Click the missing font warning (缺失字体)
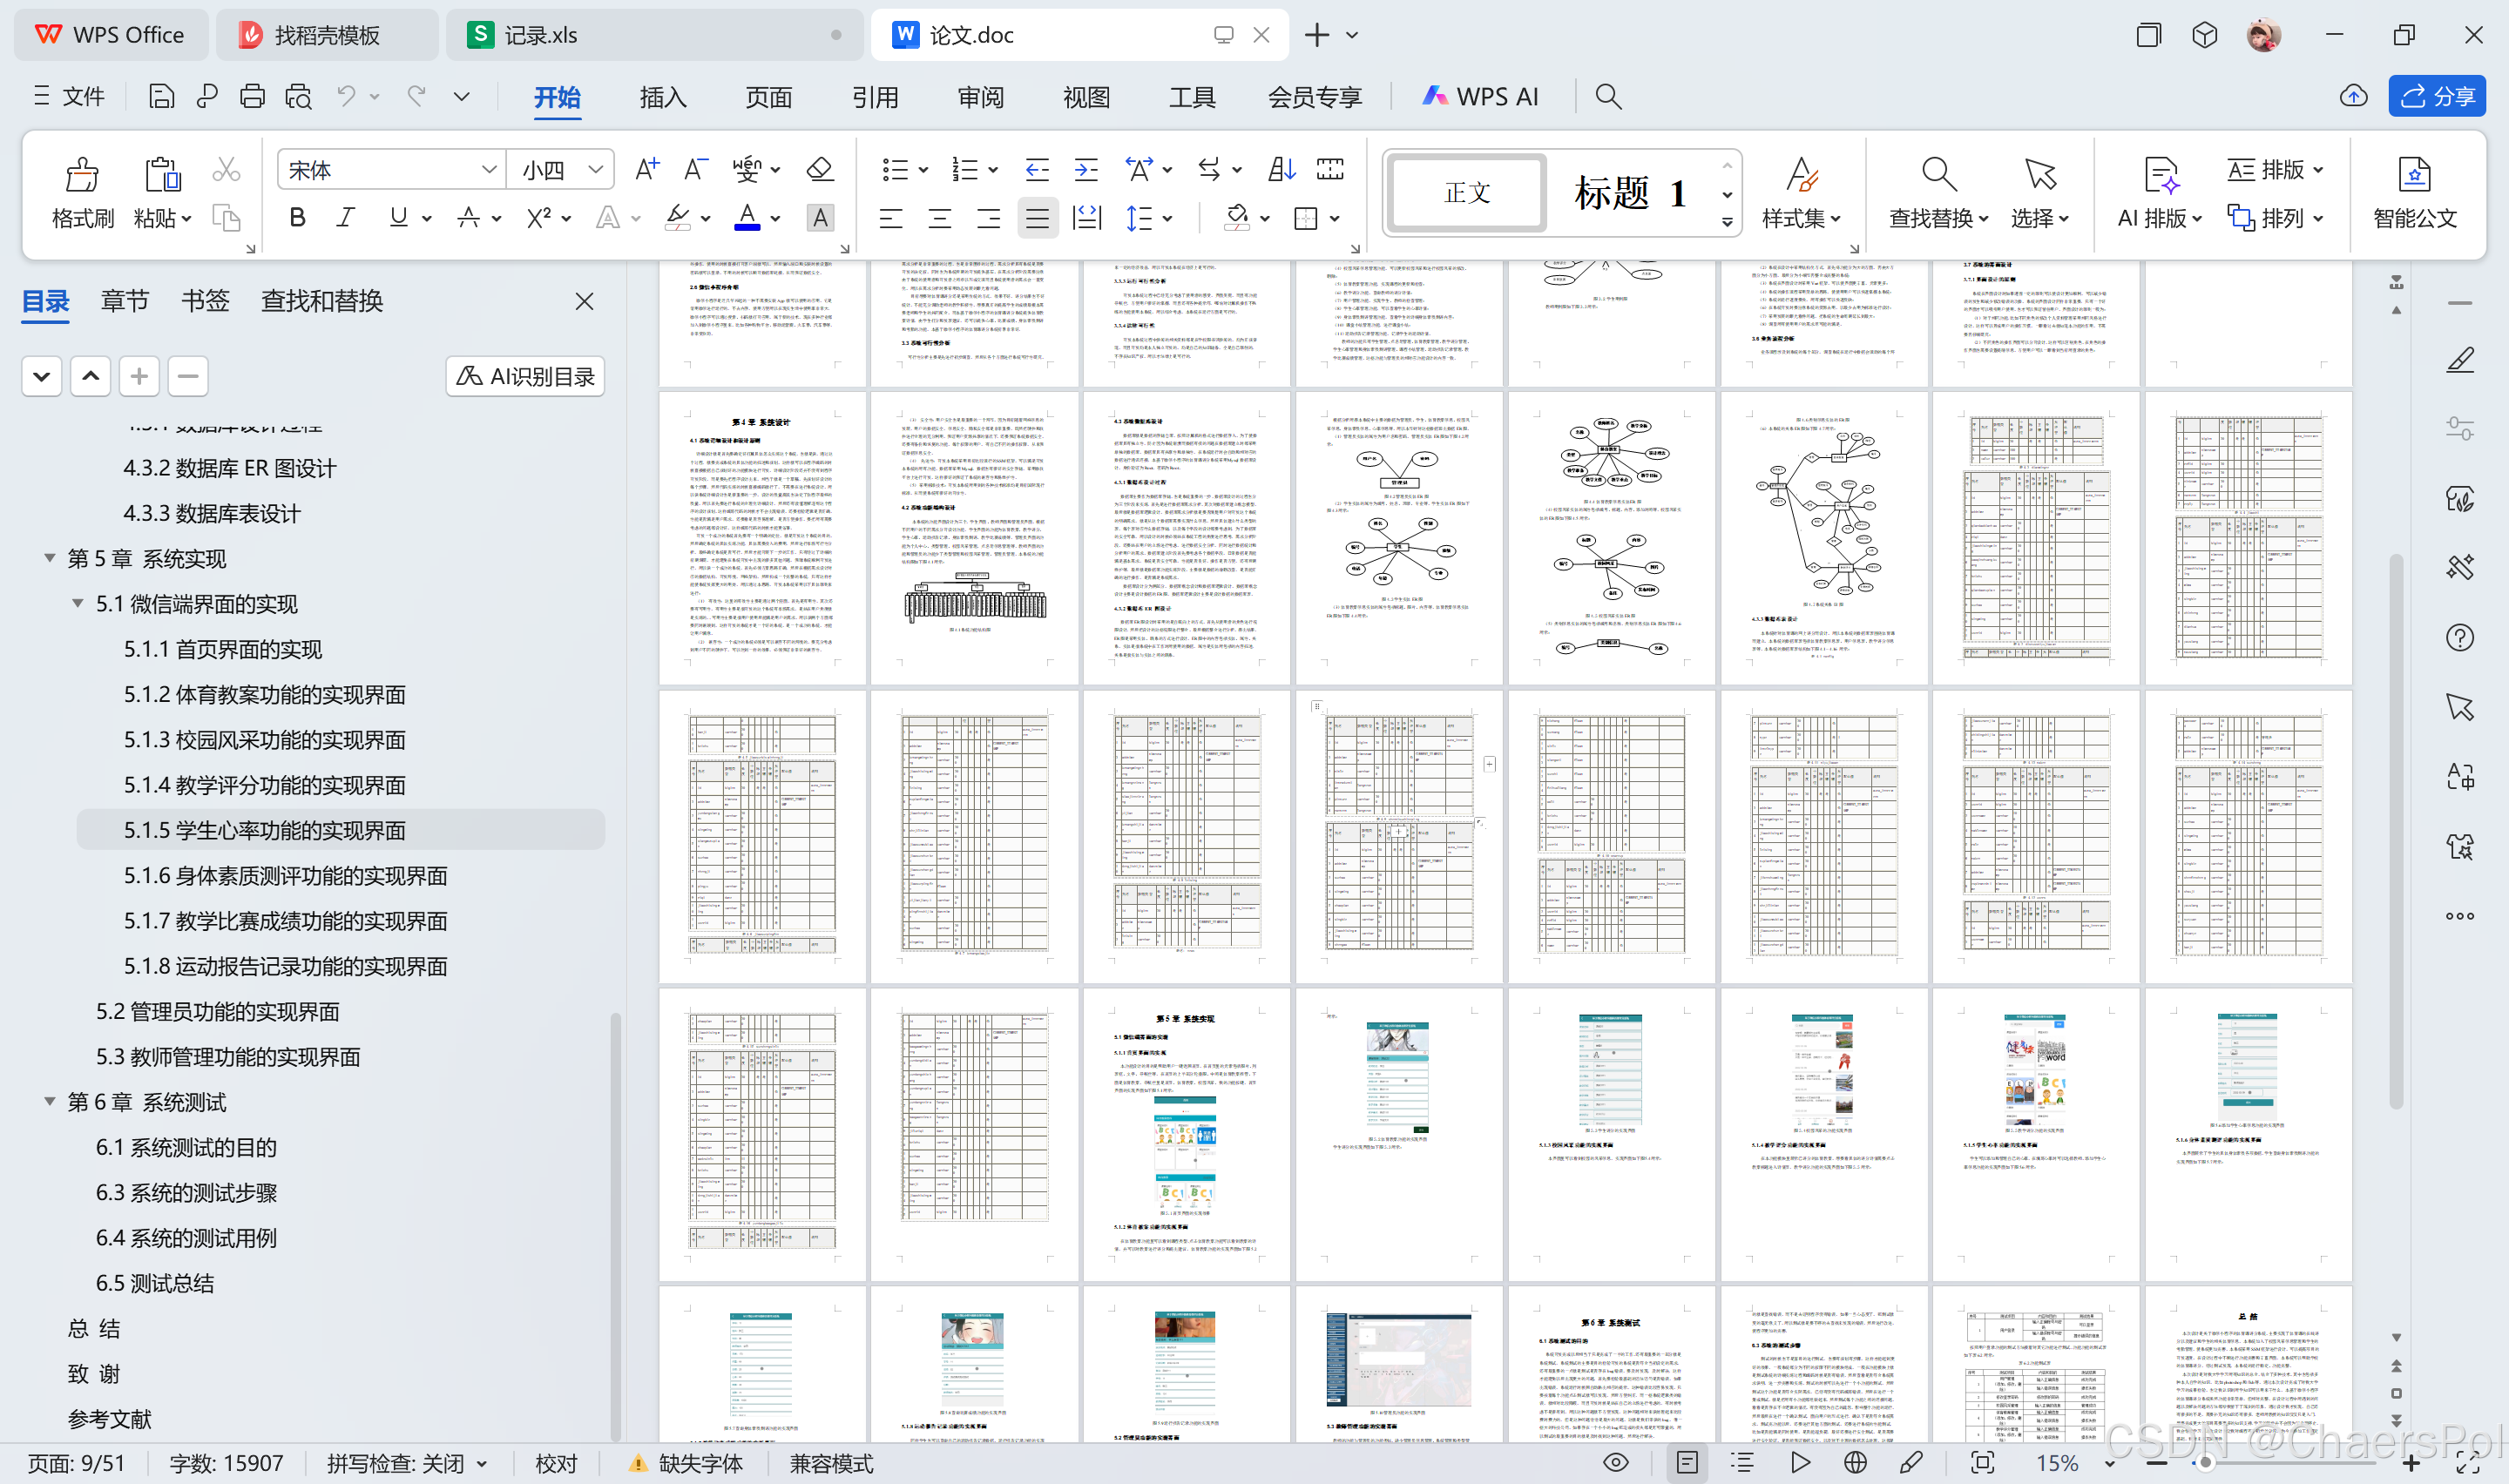This screenshot has height=1484, width=2509. (x=685, y=1463)
